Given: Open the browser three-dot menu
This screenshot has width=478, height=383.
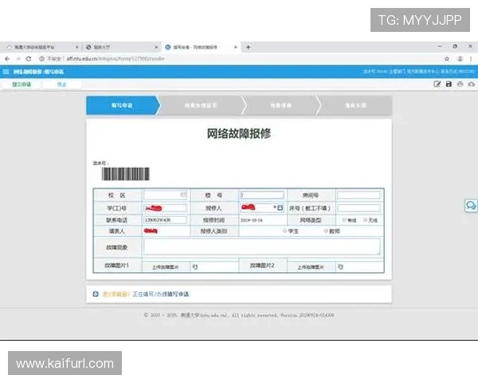Looking at the screenshot, I should pyautogui.click(x=471, y=58).
